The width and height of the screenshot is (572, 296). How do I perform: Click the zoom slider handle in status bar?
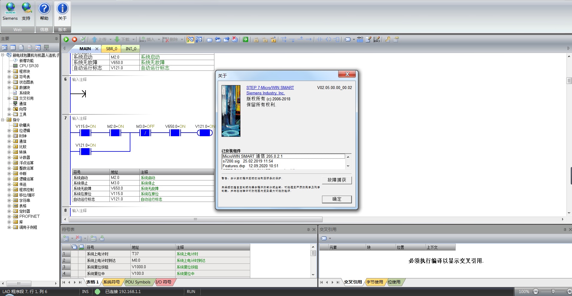click(553, 292)
